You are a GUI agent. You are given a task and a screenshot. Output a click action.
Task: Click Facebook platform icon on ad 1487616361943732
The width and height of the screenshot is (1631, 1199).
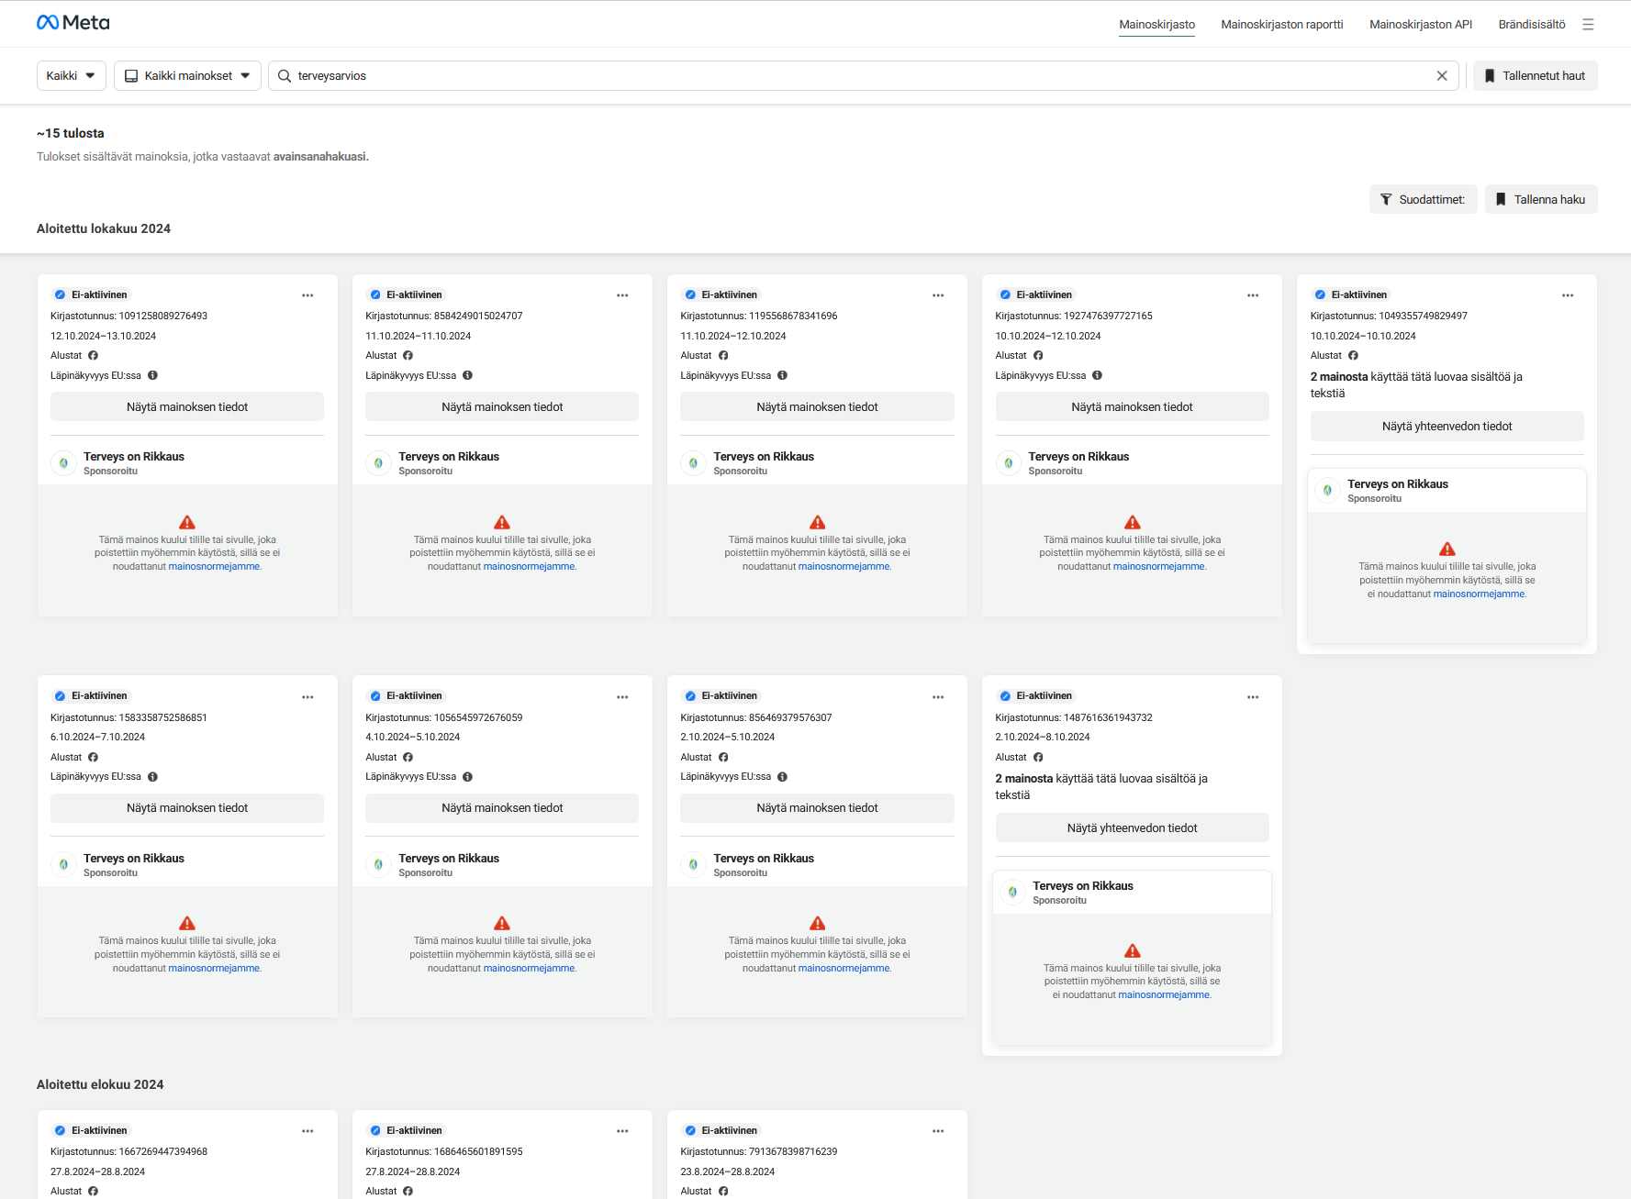coord(1038,758)
